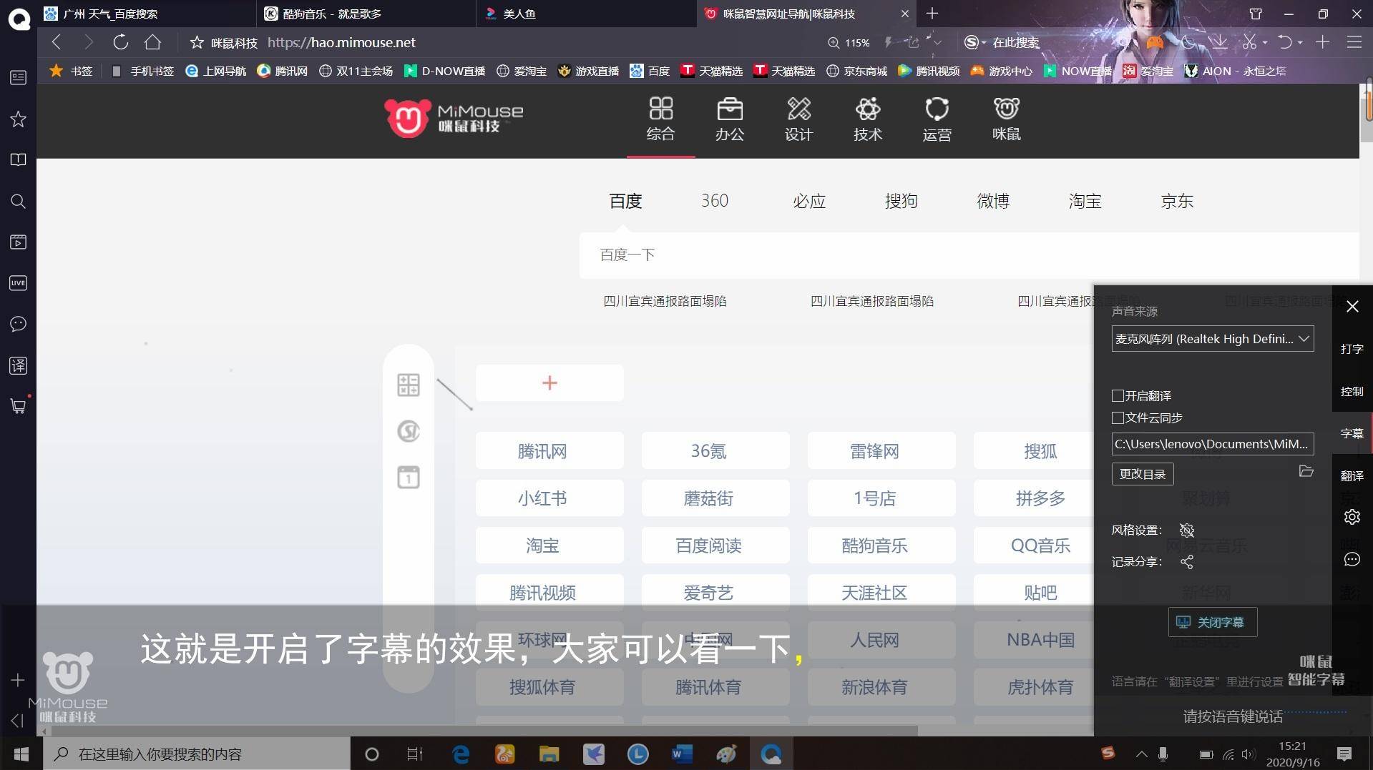Click 关闭字幕 button
This screenshot has width=1373, height=770.
[1212, 622]
